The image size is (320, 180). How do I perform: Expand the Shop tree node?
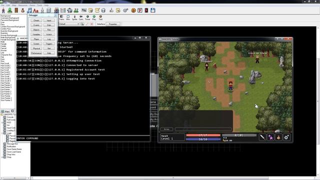2,157
